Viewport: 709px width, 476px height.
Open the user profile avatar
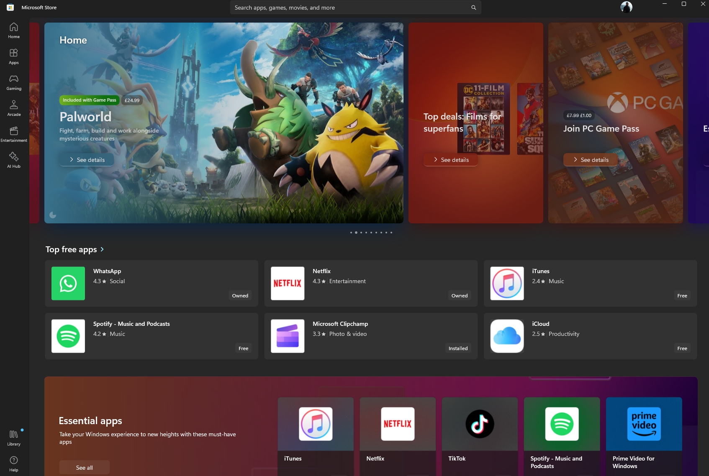pyautogui.click(x=626, y=7)
